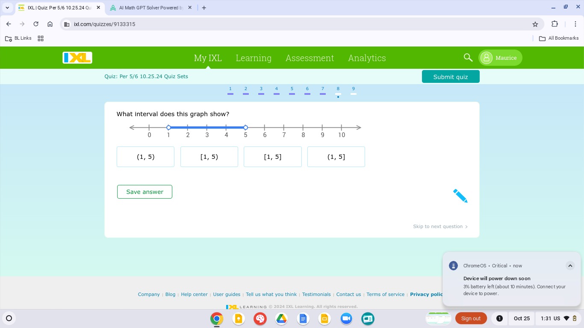The image size is (584, 328).
Task: Open the teal news app icon
Action: tap(368, 319)
